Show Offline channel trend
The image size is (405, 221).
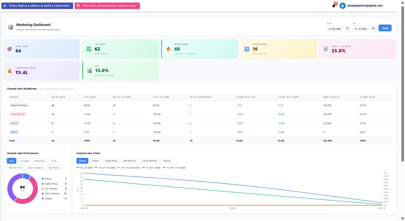pyautogui.click(x=95, y=161)
